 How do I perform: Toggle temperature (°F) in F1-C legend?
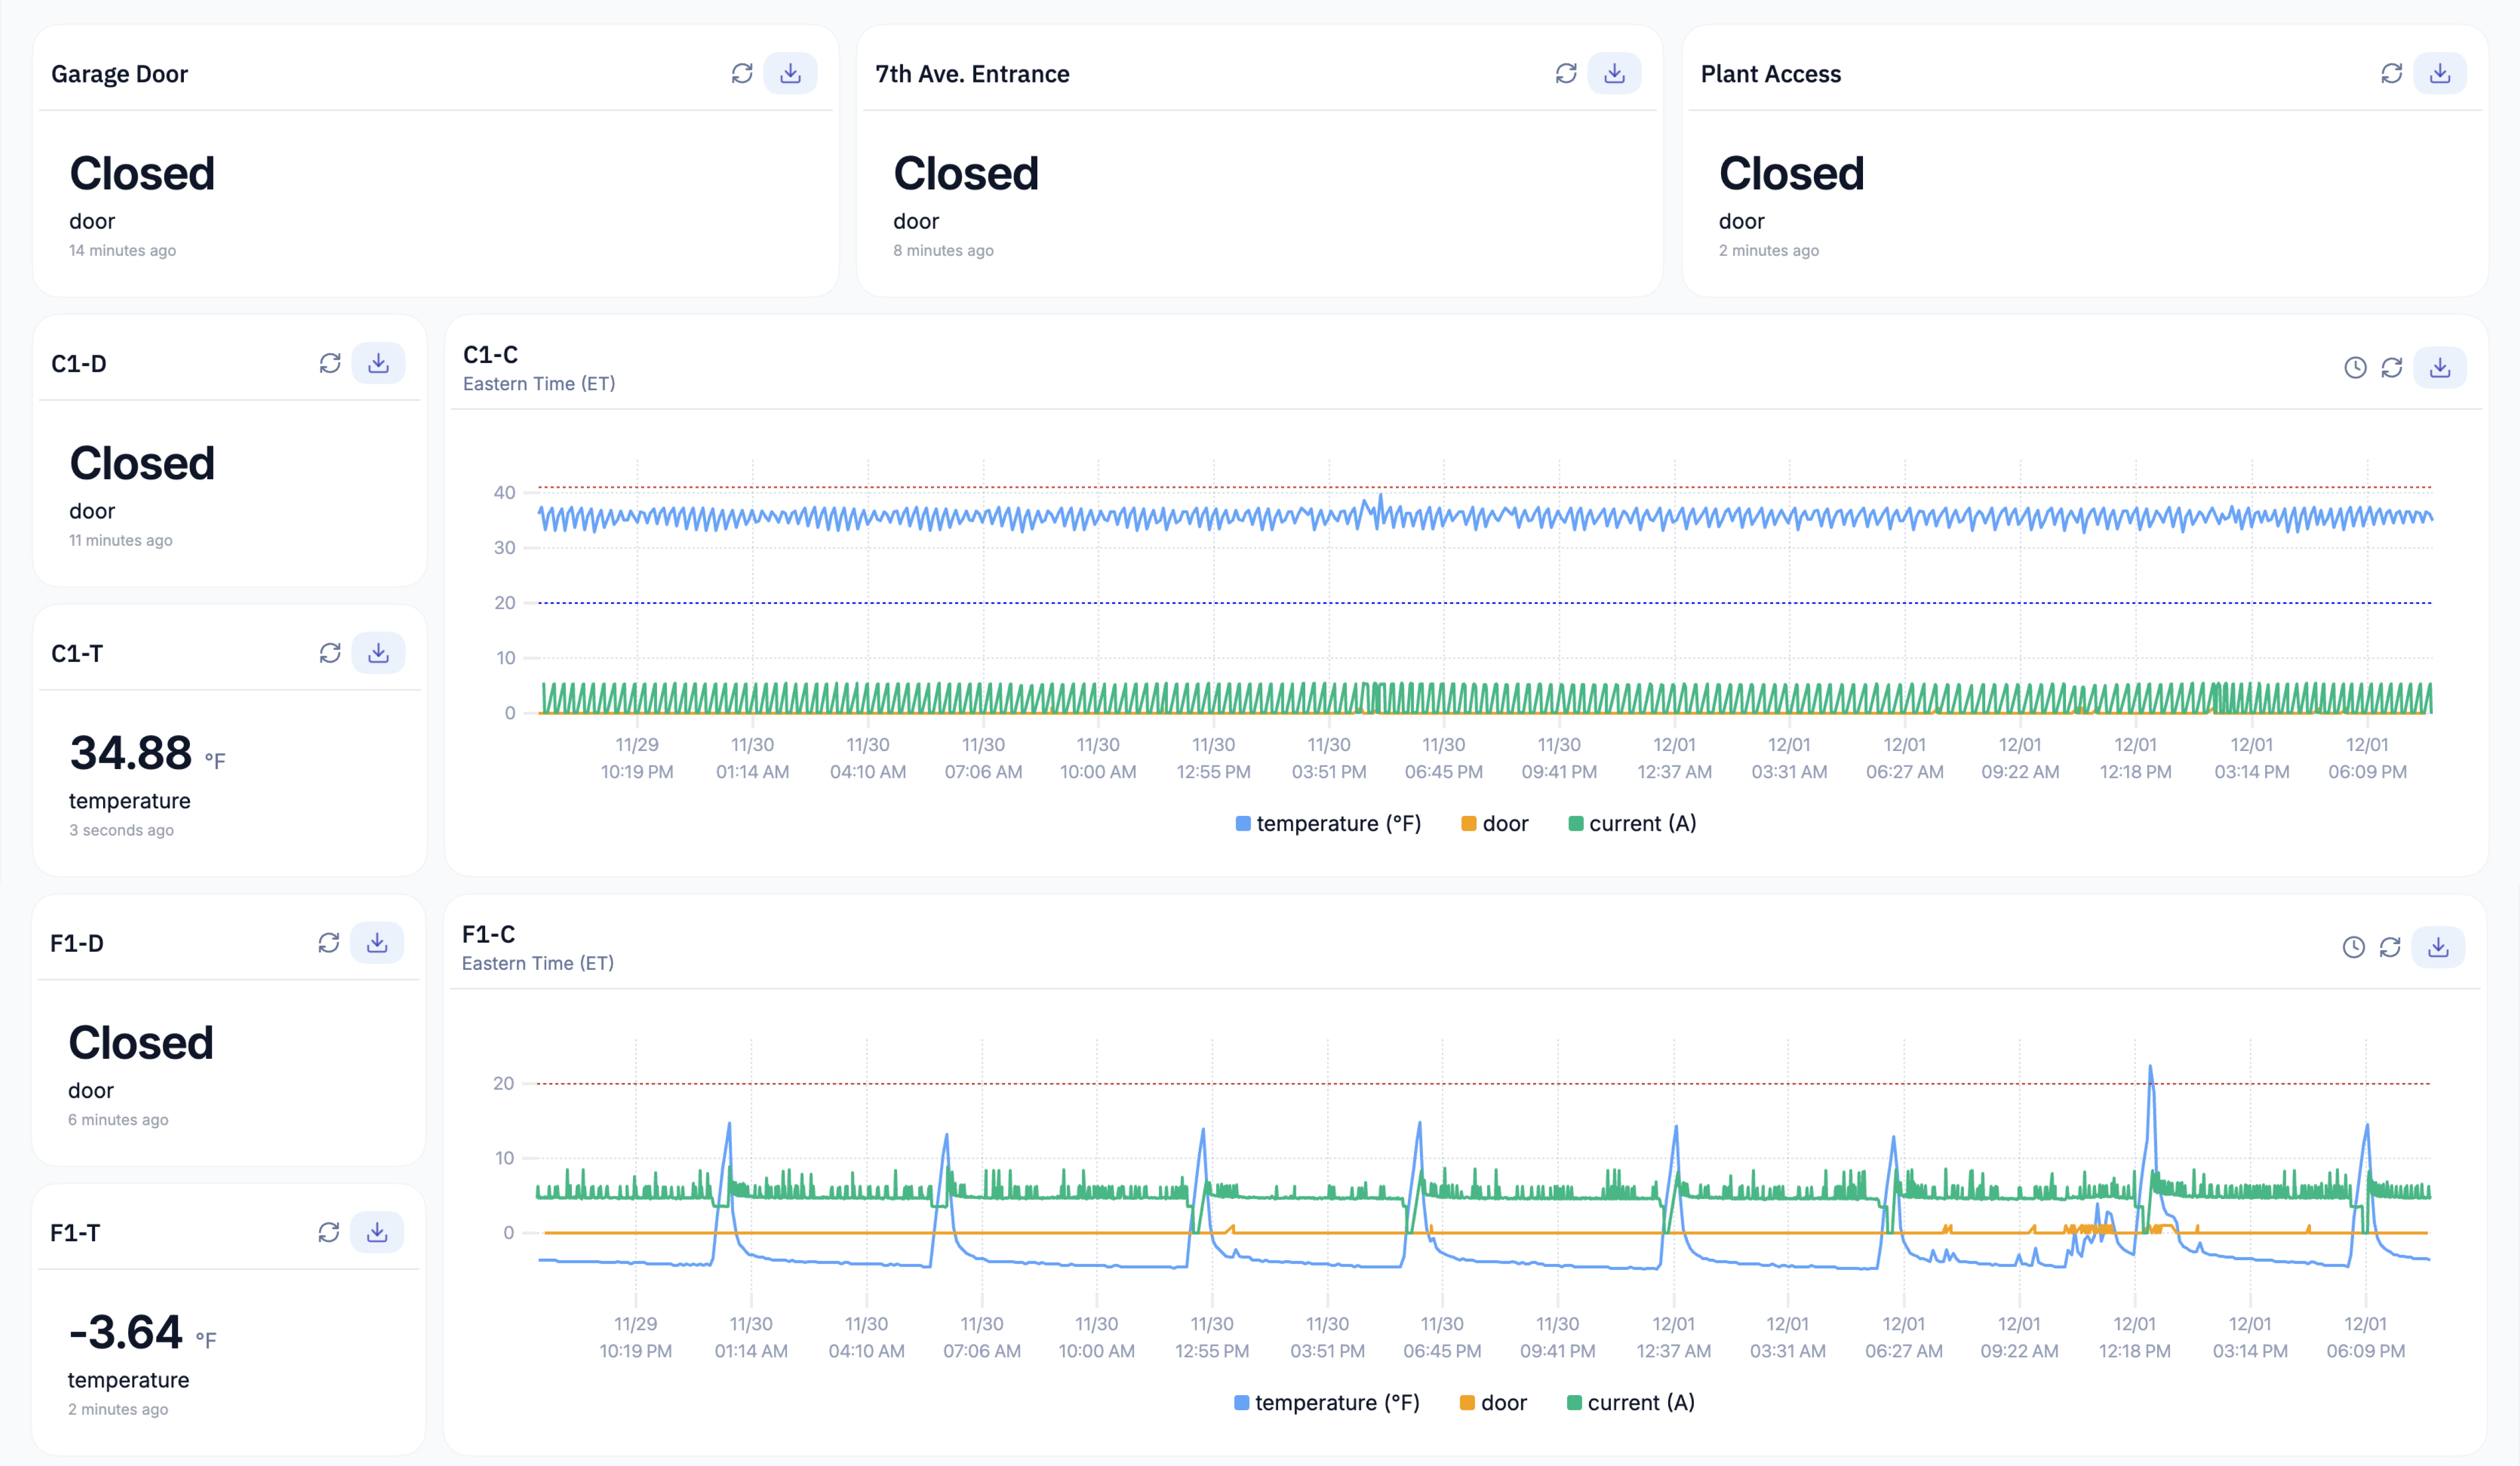click(1328, 1402)
